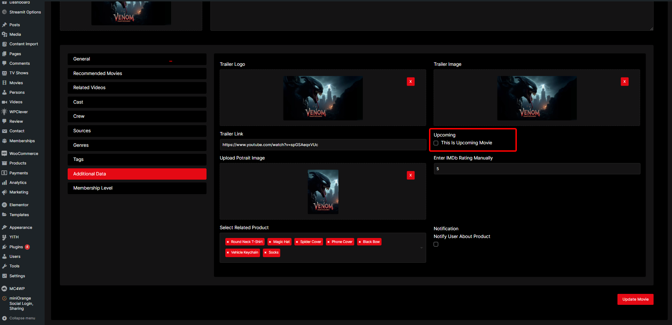672x325 pixels.
Task: Remove the Socks product tag
Action: (x=265, y=253)
